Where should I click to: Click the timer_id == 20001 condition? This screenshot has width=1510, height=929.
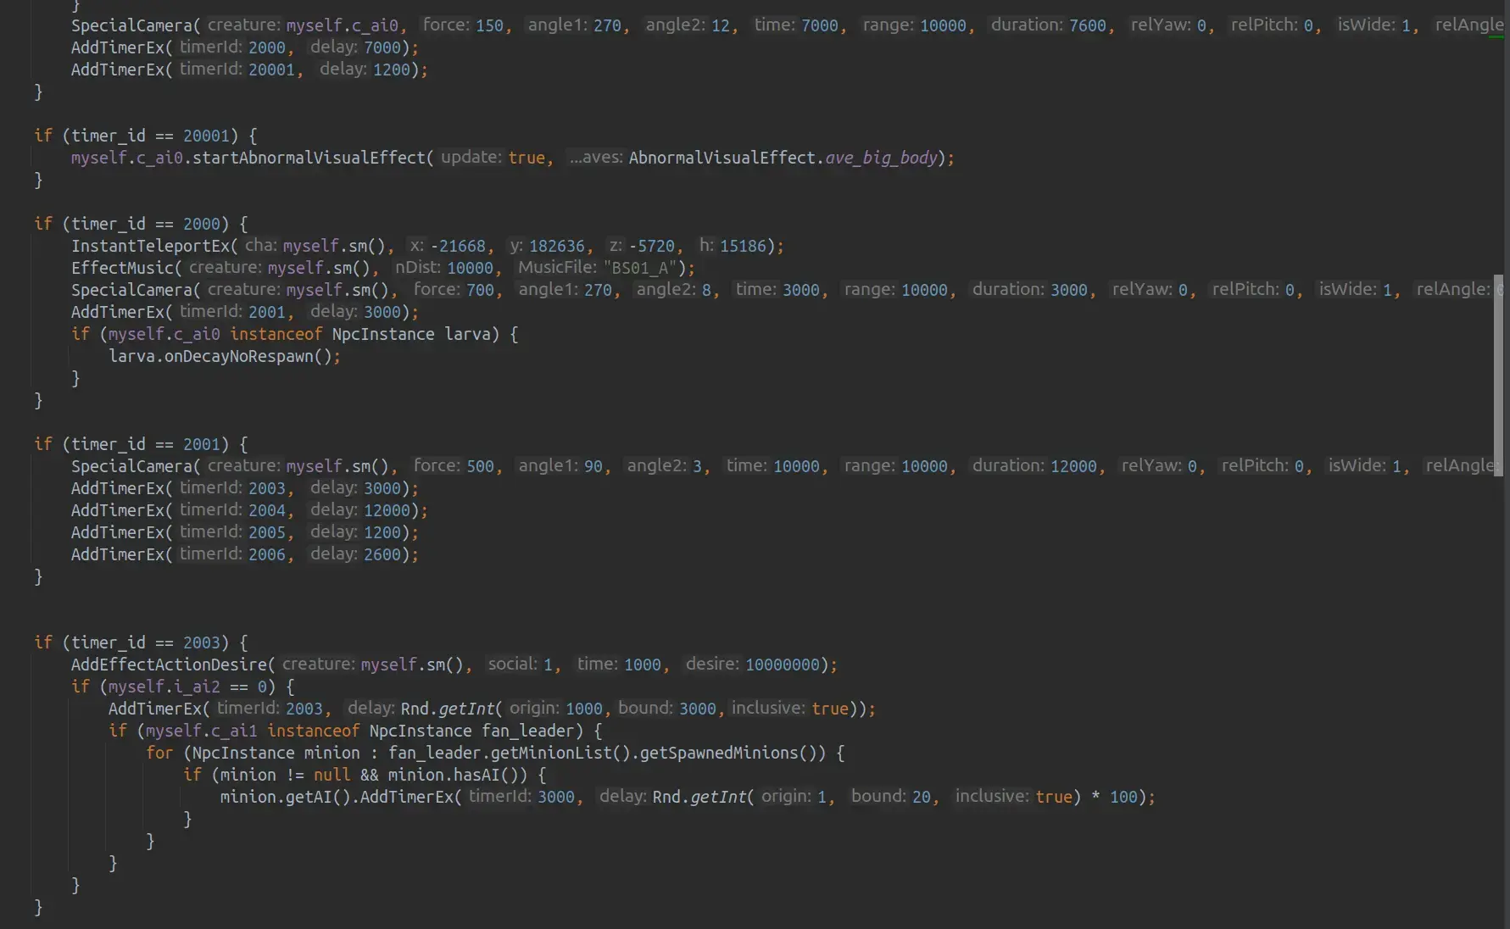coord(150,136)
